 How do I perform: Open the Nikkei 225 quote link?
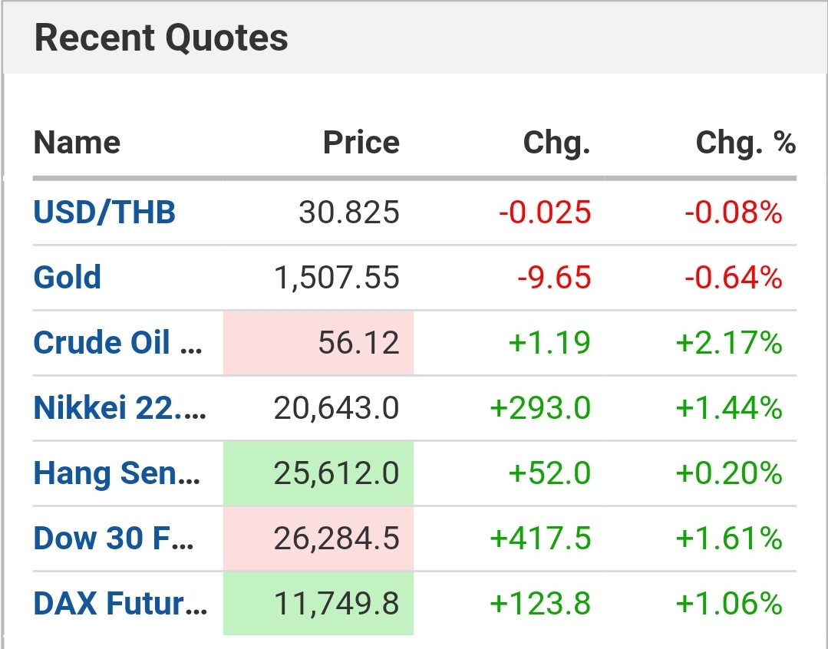click(x=120, y=407)
